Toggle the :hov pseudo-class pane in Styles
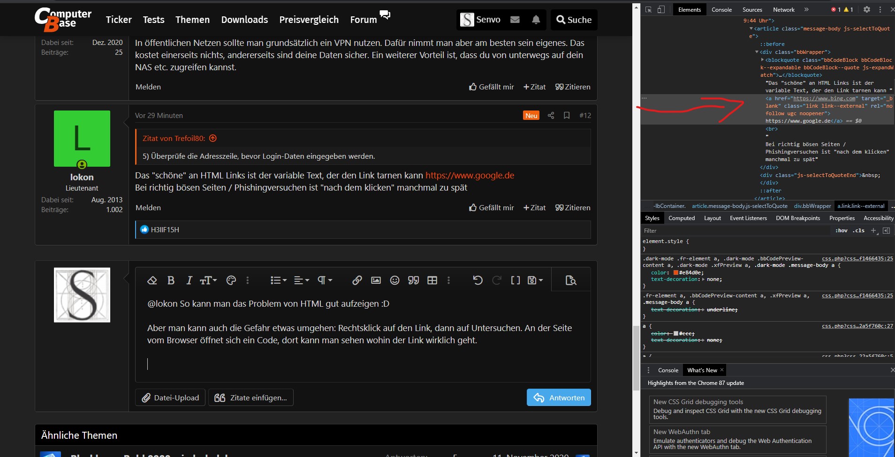Screen dimensions: 895x457 click(842, 230)
